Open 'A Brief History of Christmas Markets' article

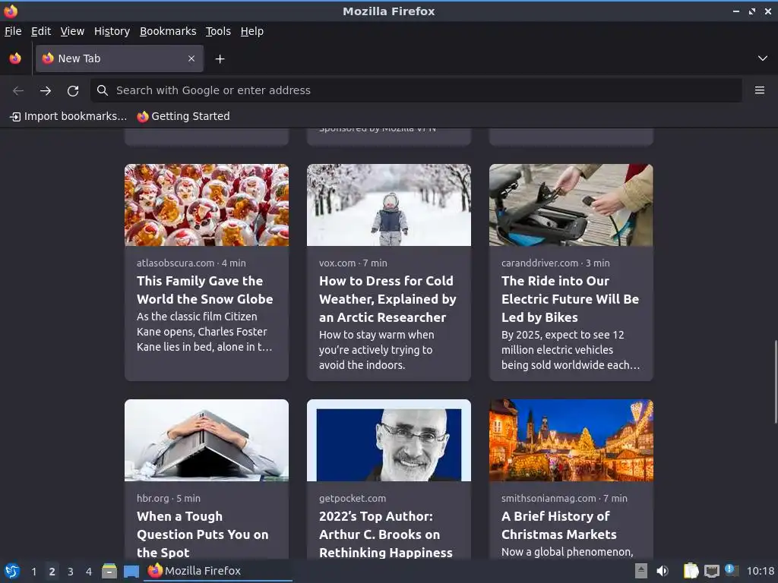(x=558, y=525)
